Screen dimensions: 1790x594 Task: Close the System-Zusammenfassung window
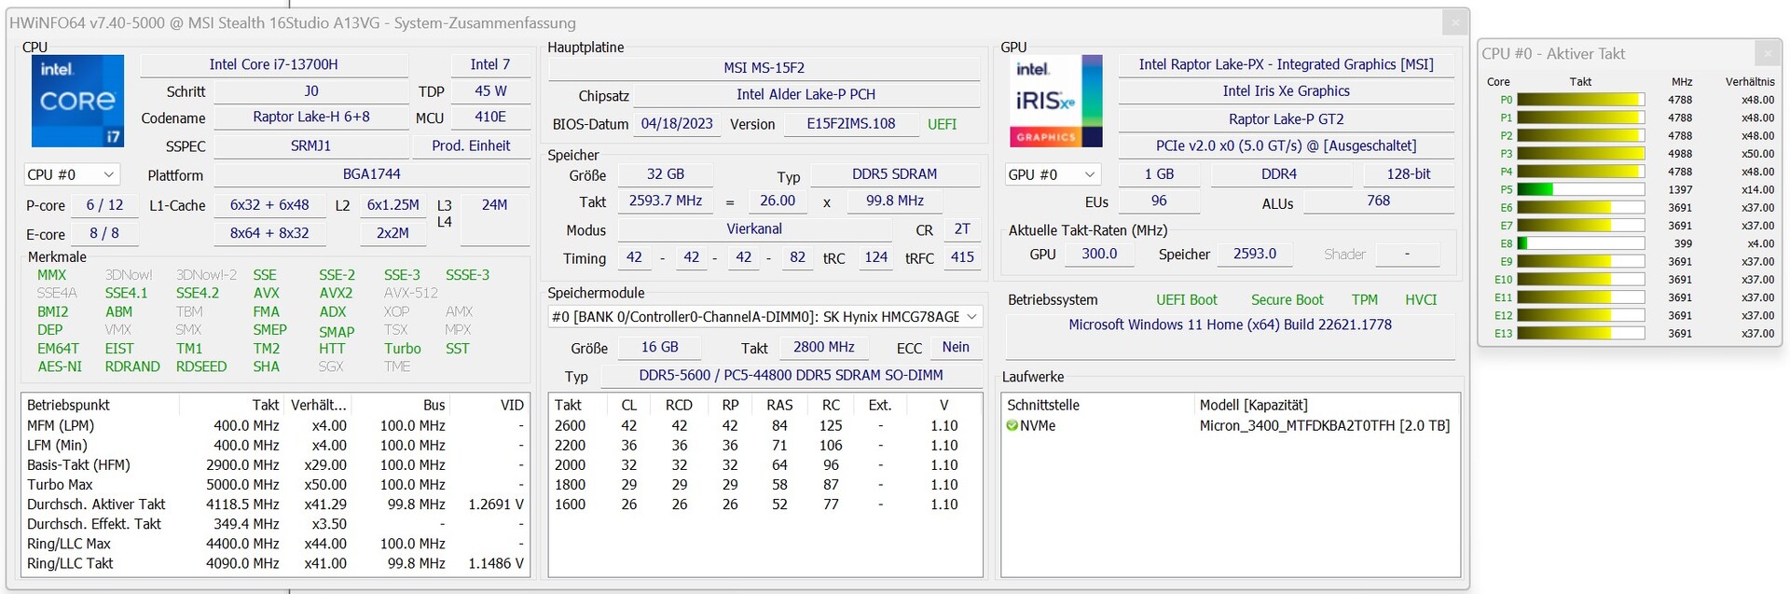tap(1454, 22)
